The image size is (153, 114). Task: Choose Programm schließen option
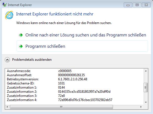coord(82,46)
